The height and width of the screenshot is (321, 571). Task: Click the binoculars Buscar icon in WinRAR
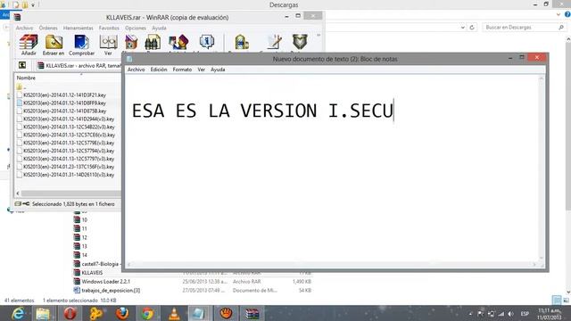click(x=153, y=43)
